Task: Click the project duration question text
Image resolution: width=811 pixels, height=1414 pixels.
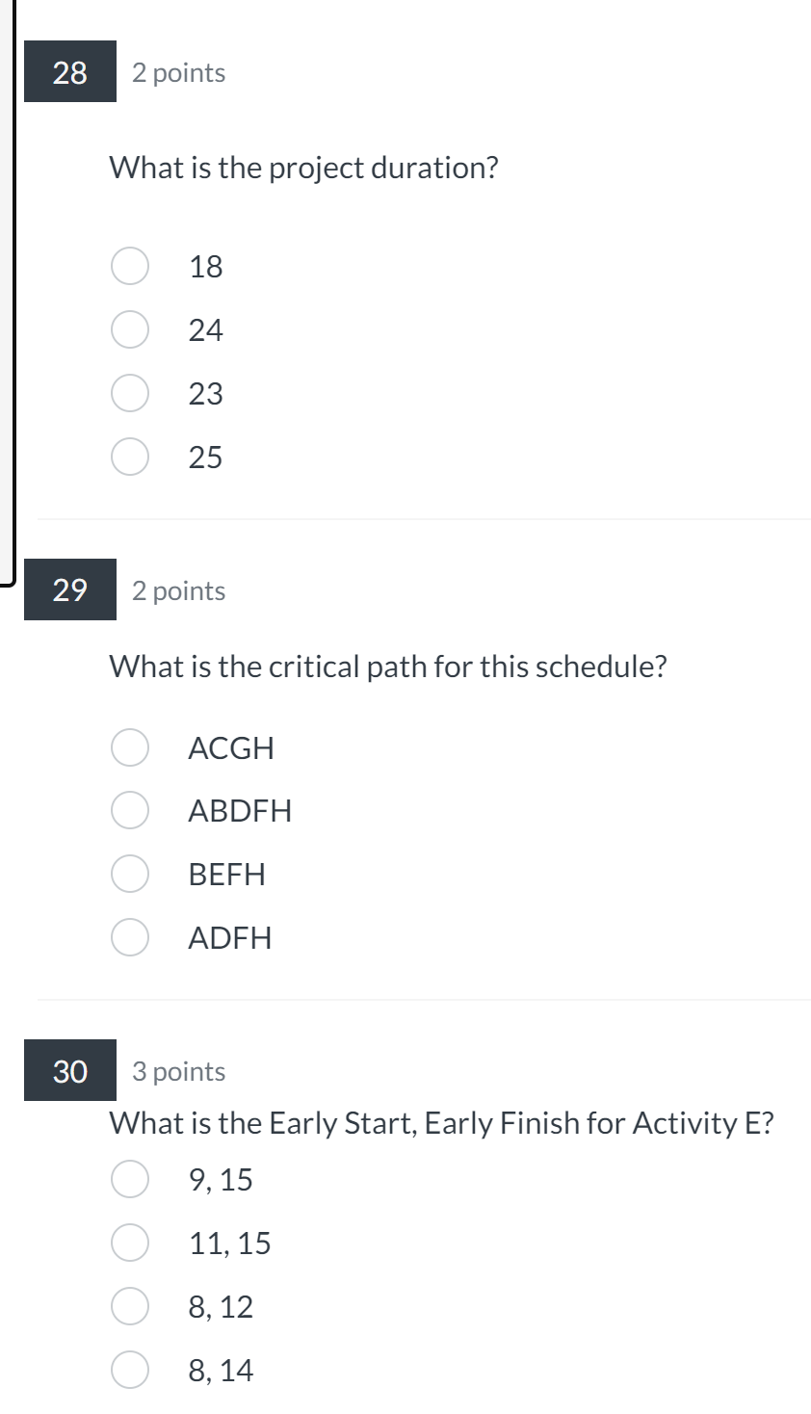Action: (303, 168)
